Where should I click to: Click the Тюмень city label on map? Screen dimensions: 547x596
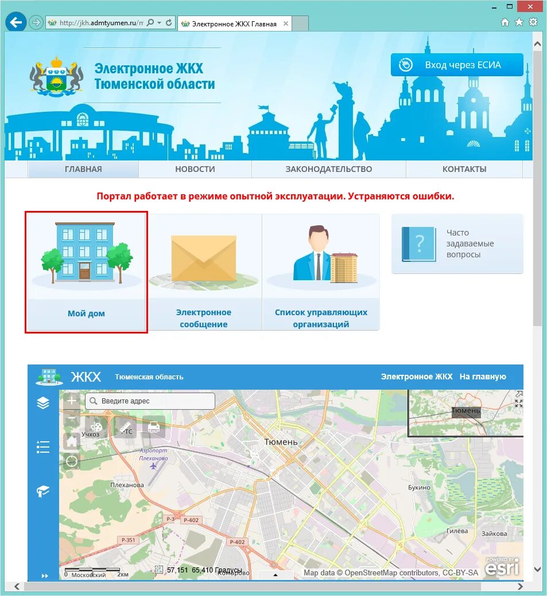click(281, 442)
